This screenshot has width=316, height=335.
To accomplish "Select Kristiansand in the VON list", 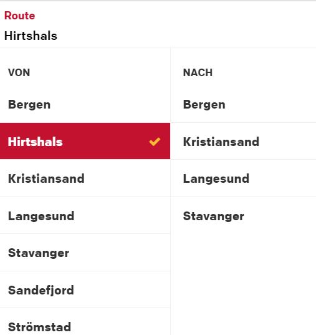I will tap(85, 178).
